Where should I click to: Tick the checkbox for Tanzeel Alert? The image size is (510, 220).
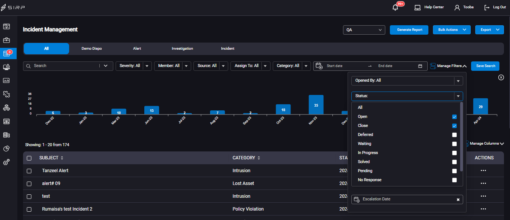[29, 171]
